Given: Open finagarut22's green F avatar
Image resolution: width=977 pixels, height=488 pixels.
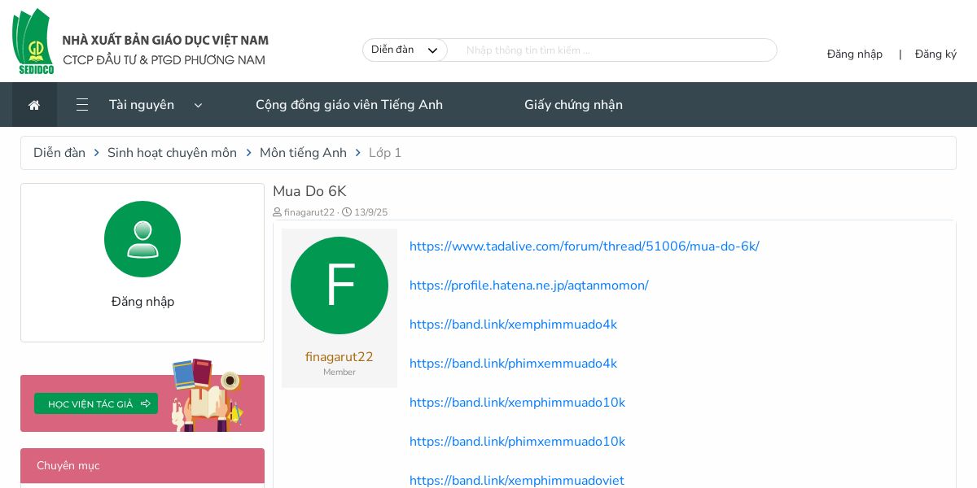Looking at the screenshot, I should point(340,285).
